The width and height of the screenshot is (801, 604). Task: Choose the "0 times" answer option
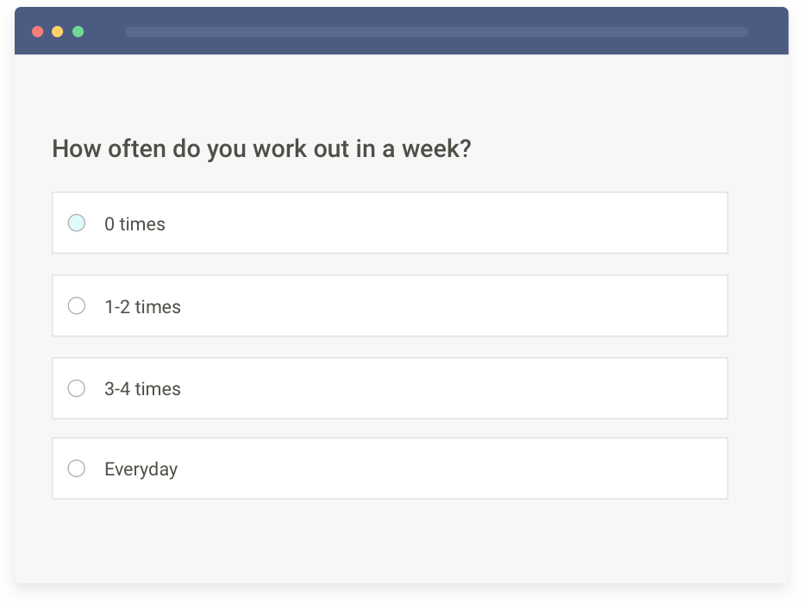point(390,223)
